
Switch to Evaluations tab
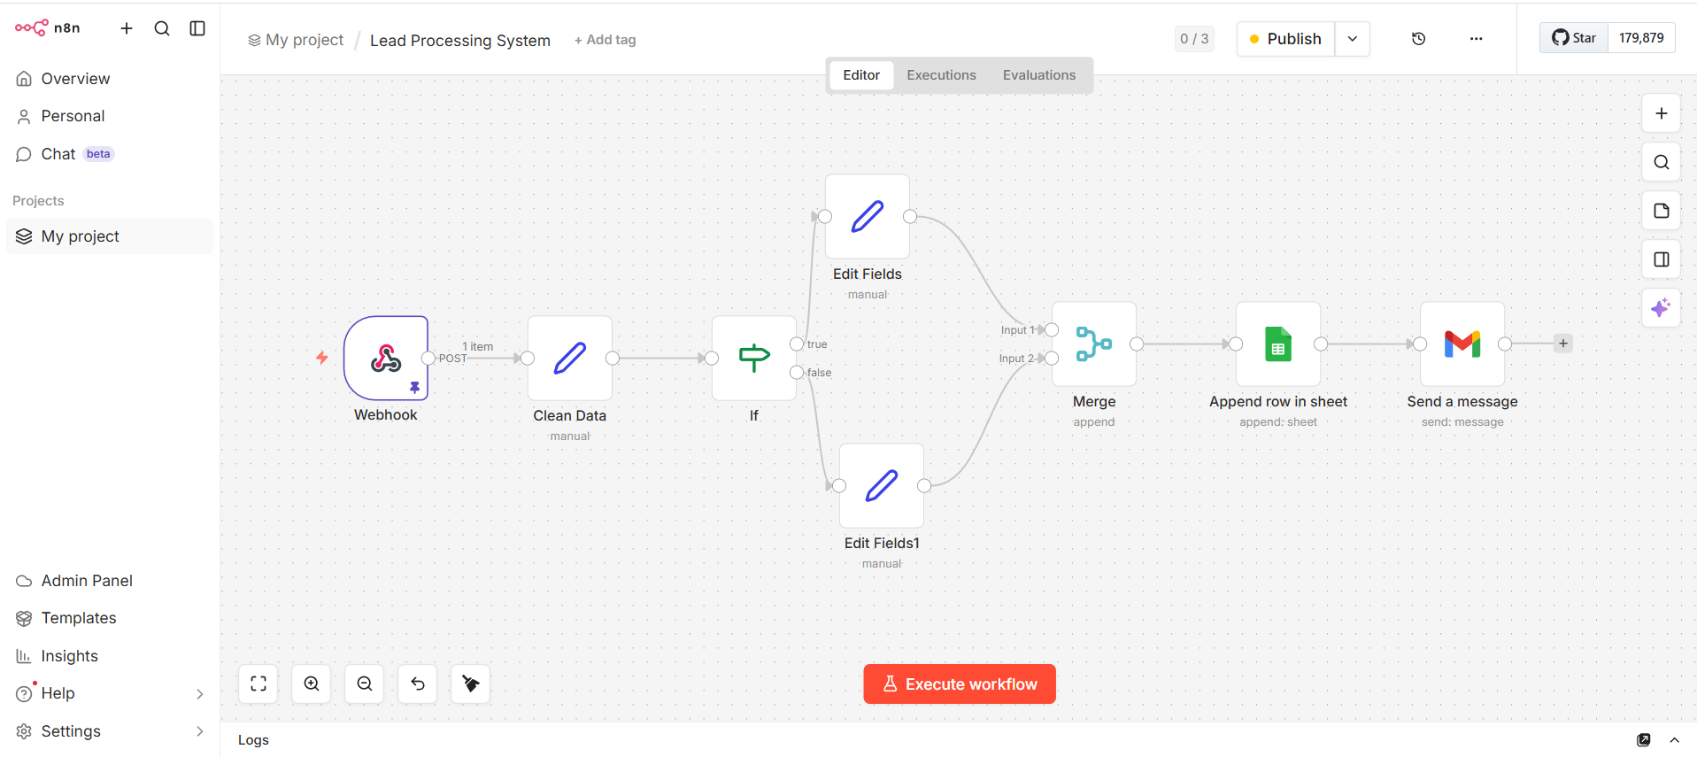pyautogui.click(x=1038, y=75)
